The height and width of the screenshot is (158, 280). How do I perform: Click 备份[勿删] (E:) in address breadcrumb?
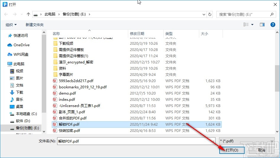point(74,14)
